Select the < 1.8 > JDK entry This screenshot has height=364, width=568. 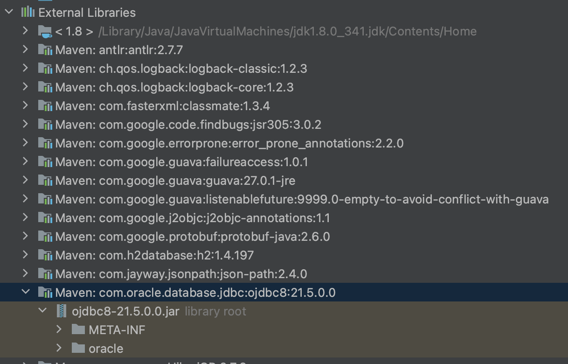point(75,31)
